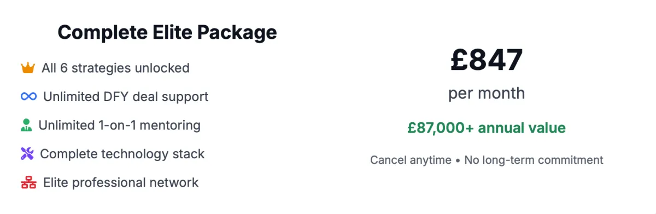The image size is (656, 214).
Task: Select 'Unlimited DFY deal support' feature text
Action: tap(126, 97)
